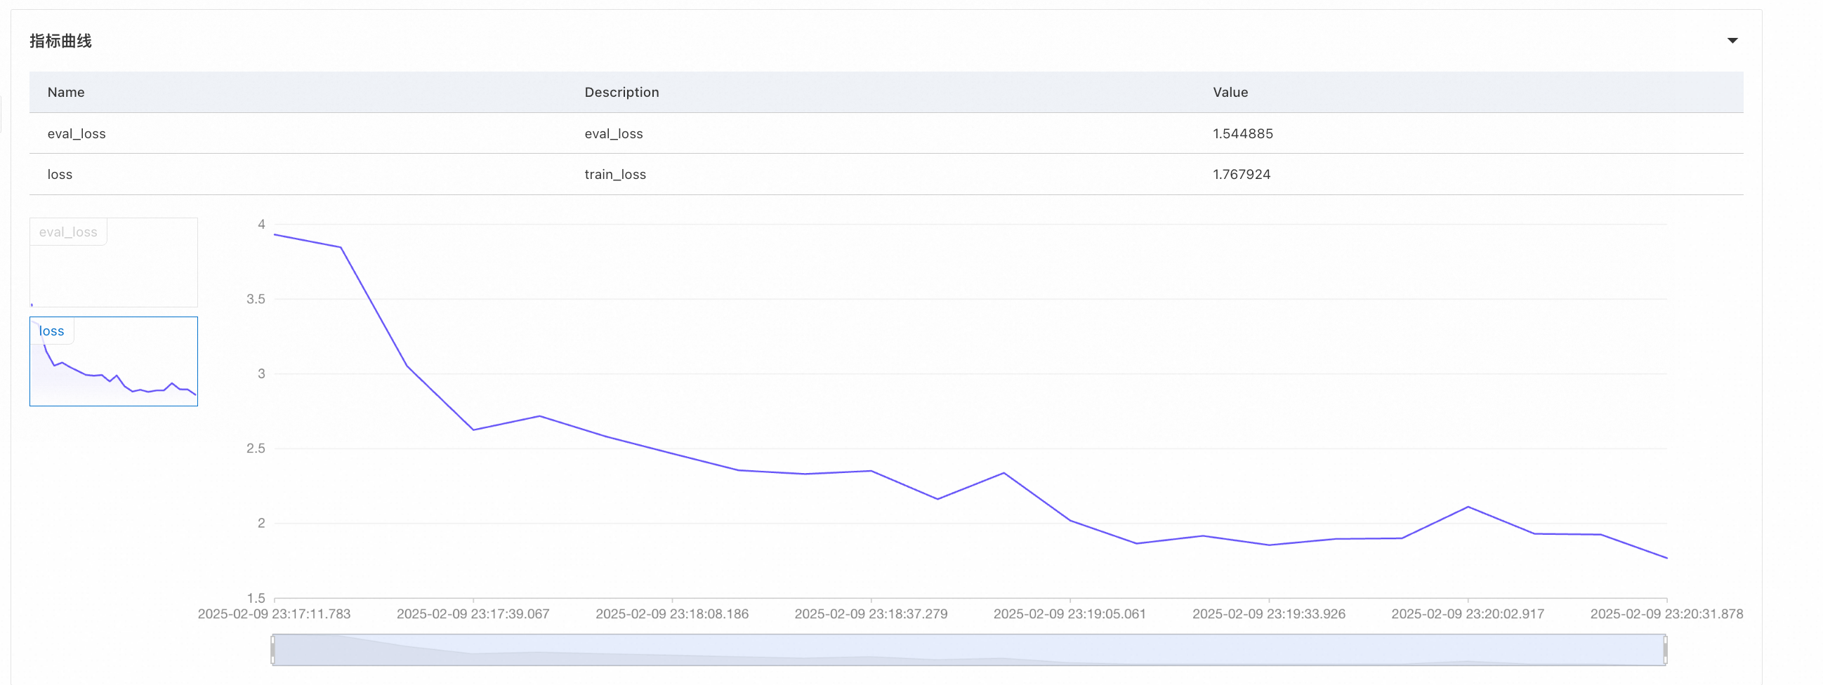Viewport: 1823px width, 685px height.
Task: Click x-axis label 2025-02-09 23:18:37.279
Action: pyautogui.click(x=871, y=613)
